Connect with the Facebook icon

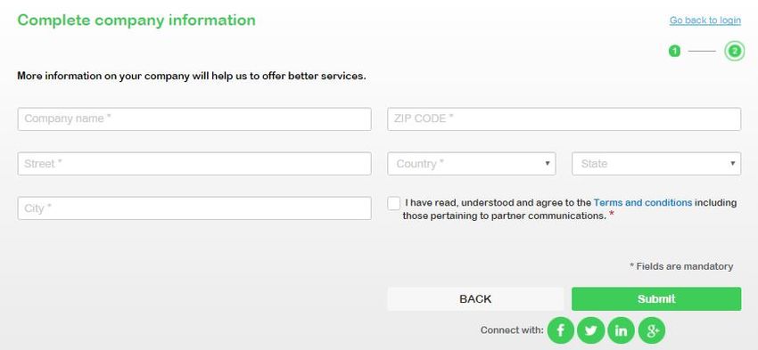click(560, 330)
